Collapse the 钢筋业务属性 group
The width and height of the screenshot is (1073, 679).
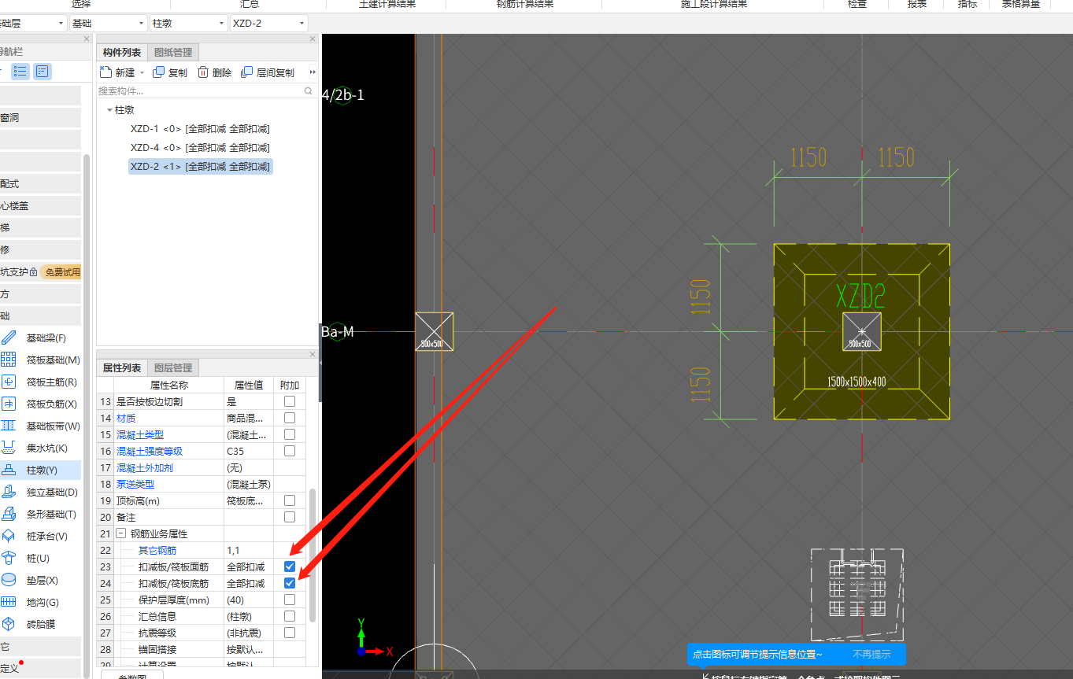pyautogui.click(x=120, y=533)
